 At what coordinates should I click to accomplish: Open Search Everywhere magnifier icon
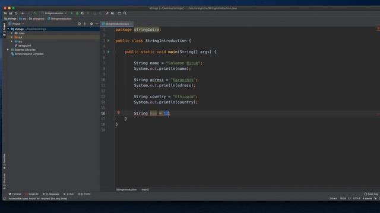[x=125, y=13]
